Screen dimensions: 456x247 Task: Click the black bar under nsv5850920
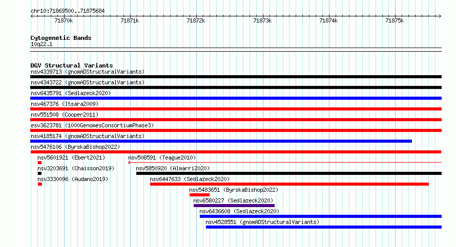tap(289, 173)
